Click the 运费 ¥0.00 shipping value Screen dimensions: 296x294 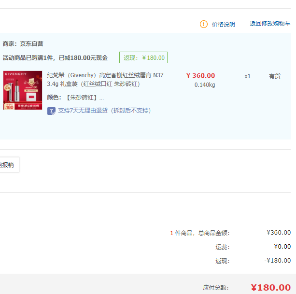pyautogui.click(x=282, y=246)
